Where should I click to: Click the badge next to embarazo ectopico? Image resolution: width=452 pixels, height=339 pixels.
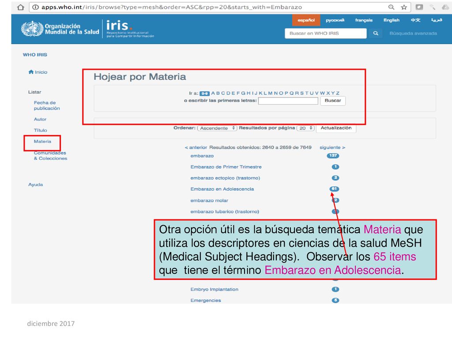pos(335,178)
